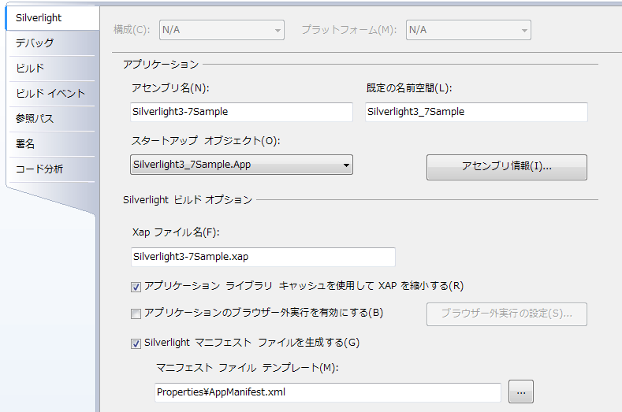Open アセンブリ情報 dialog button
Image resolution: width=622 pixels, height=412 pixels.
(507, 167)
